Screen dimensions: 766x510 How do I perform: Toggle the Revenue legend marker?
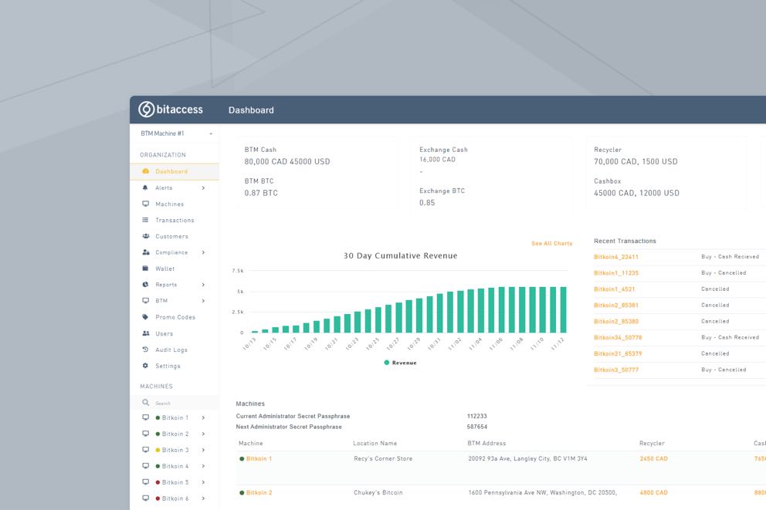[387, 362]
